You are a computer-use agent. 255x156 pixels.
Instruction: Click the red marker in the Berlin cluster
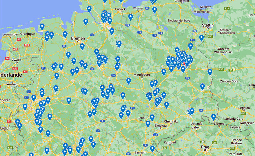coord(184,65)
